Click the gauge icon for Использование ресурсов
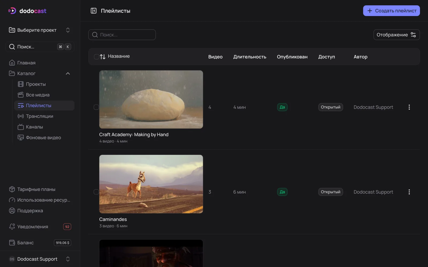Image resolution: width=428 pixels, height=267 pixels. click(12, 200)
